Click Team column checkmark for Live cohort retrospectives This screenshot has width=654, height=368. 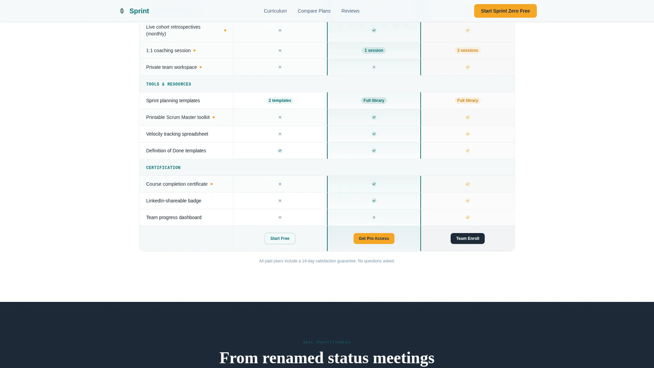point(468,30)
